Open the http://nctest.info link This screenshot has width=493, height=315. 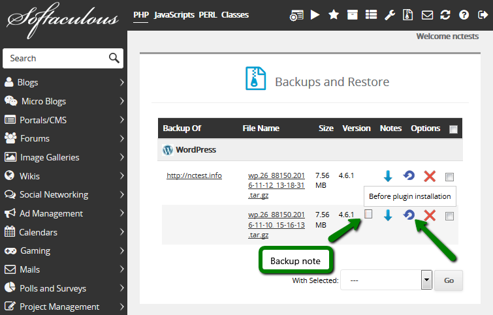point(194,175)
